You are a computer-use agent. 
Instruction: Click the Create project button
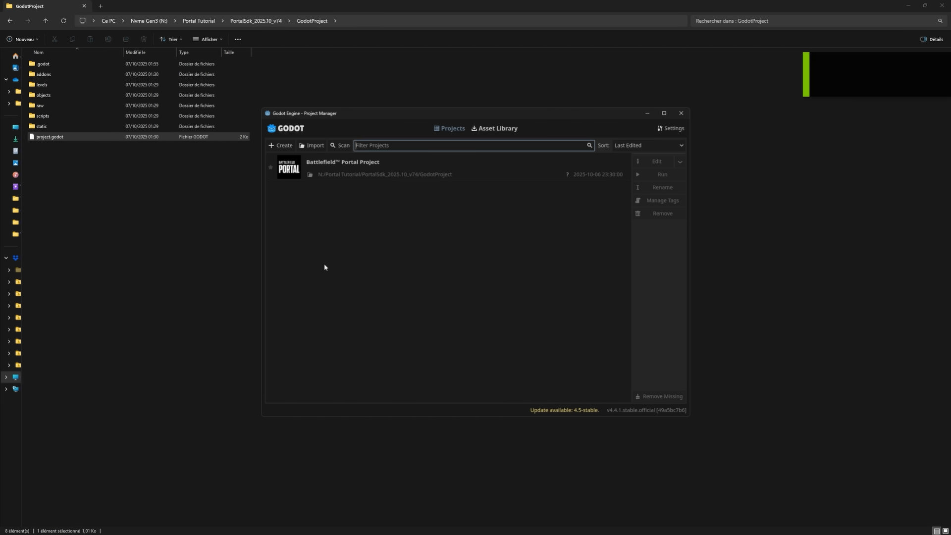pos(280,146)
